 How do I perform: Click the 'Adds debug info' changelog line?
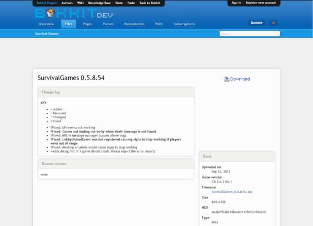coord(103,151)
